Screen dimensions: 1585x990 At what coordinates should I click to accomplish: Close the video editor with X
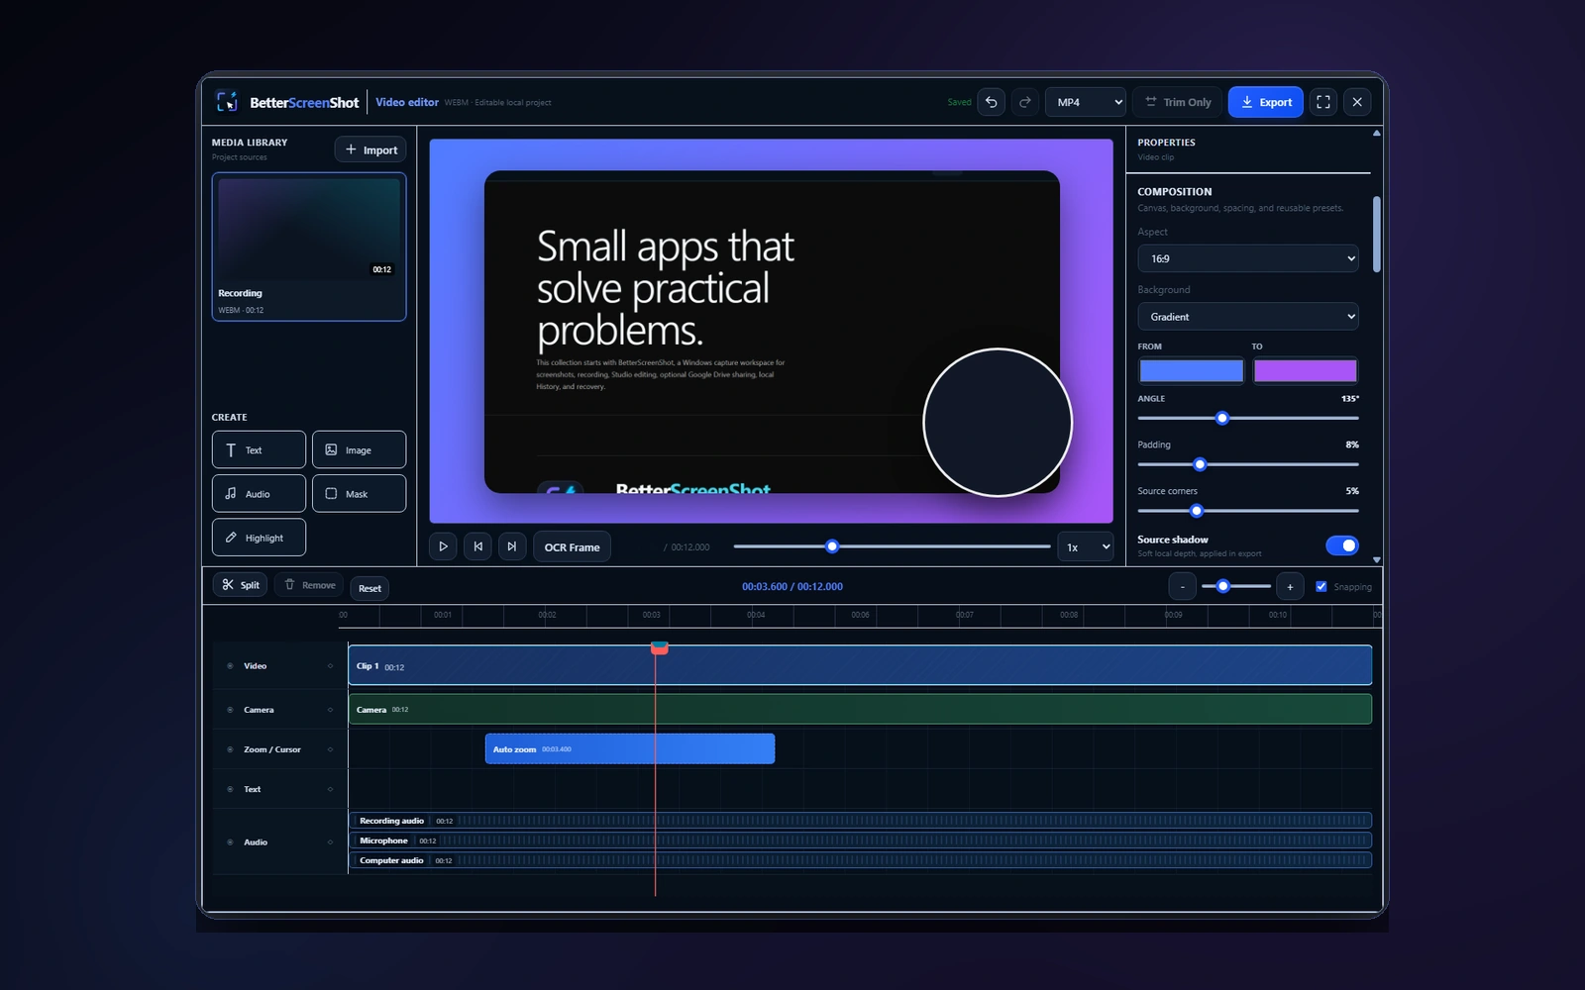coord(1357,102)
